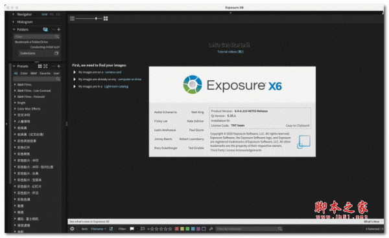Switch Navigator to 1:1 view

[58, 14]
